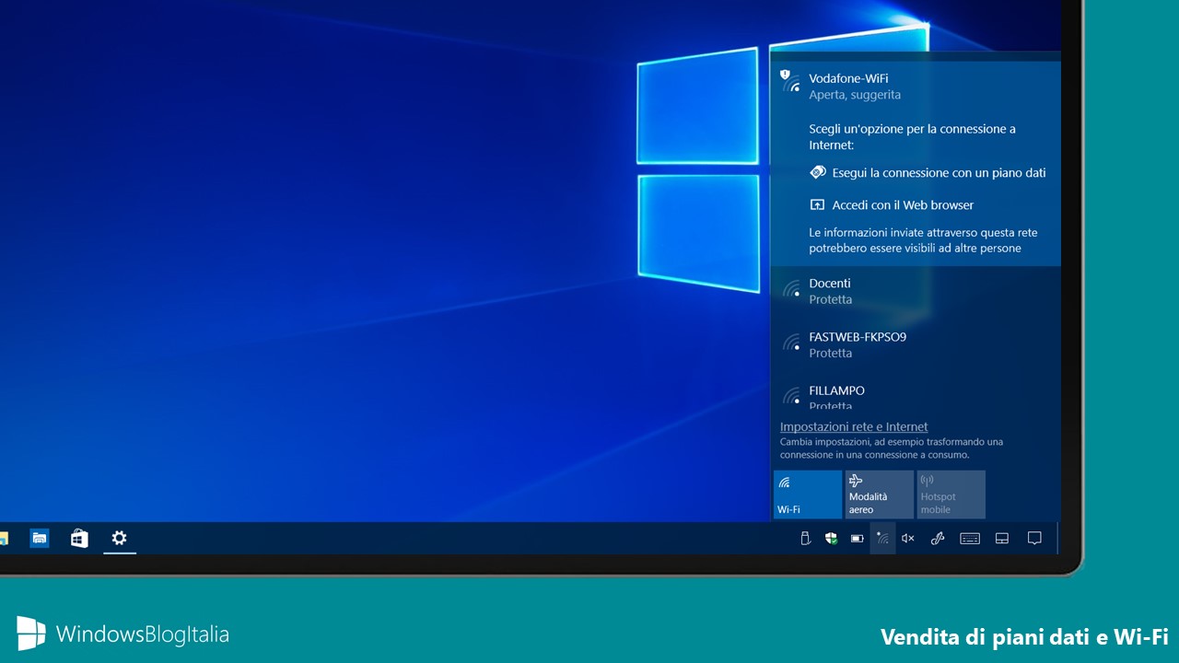Click the Protetta label under FASTWEB-FKPSO9
1179x663 pixels.
click(x=831, y=353)
